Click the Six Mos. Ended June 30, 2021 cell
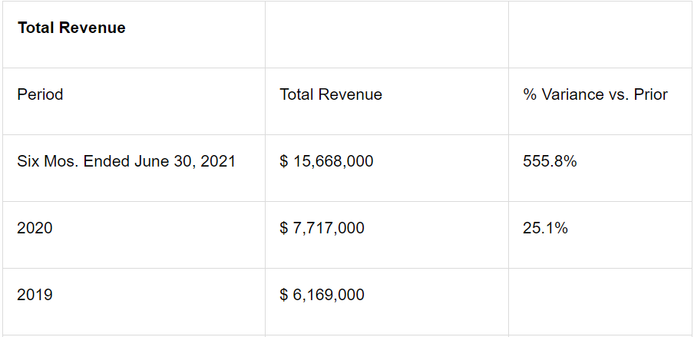The height and width of the screenshot is (337, 694). [x=127, y=162]
